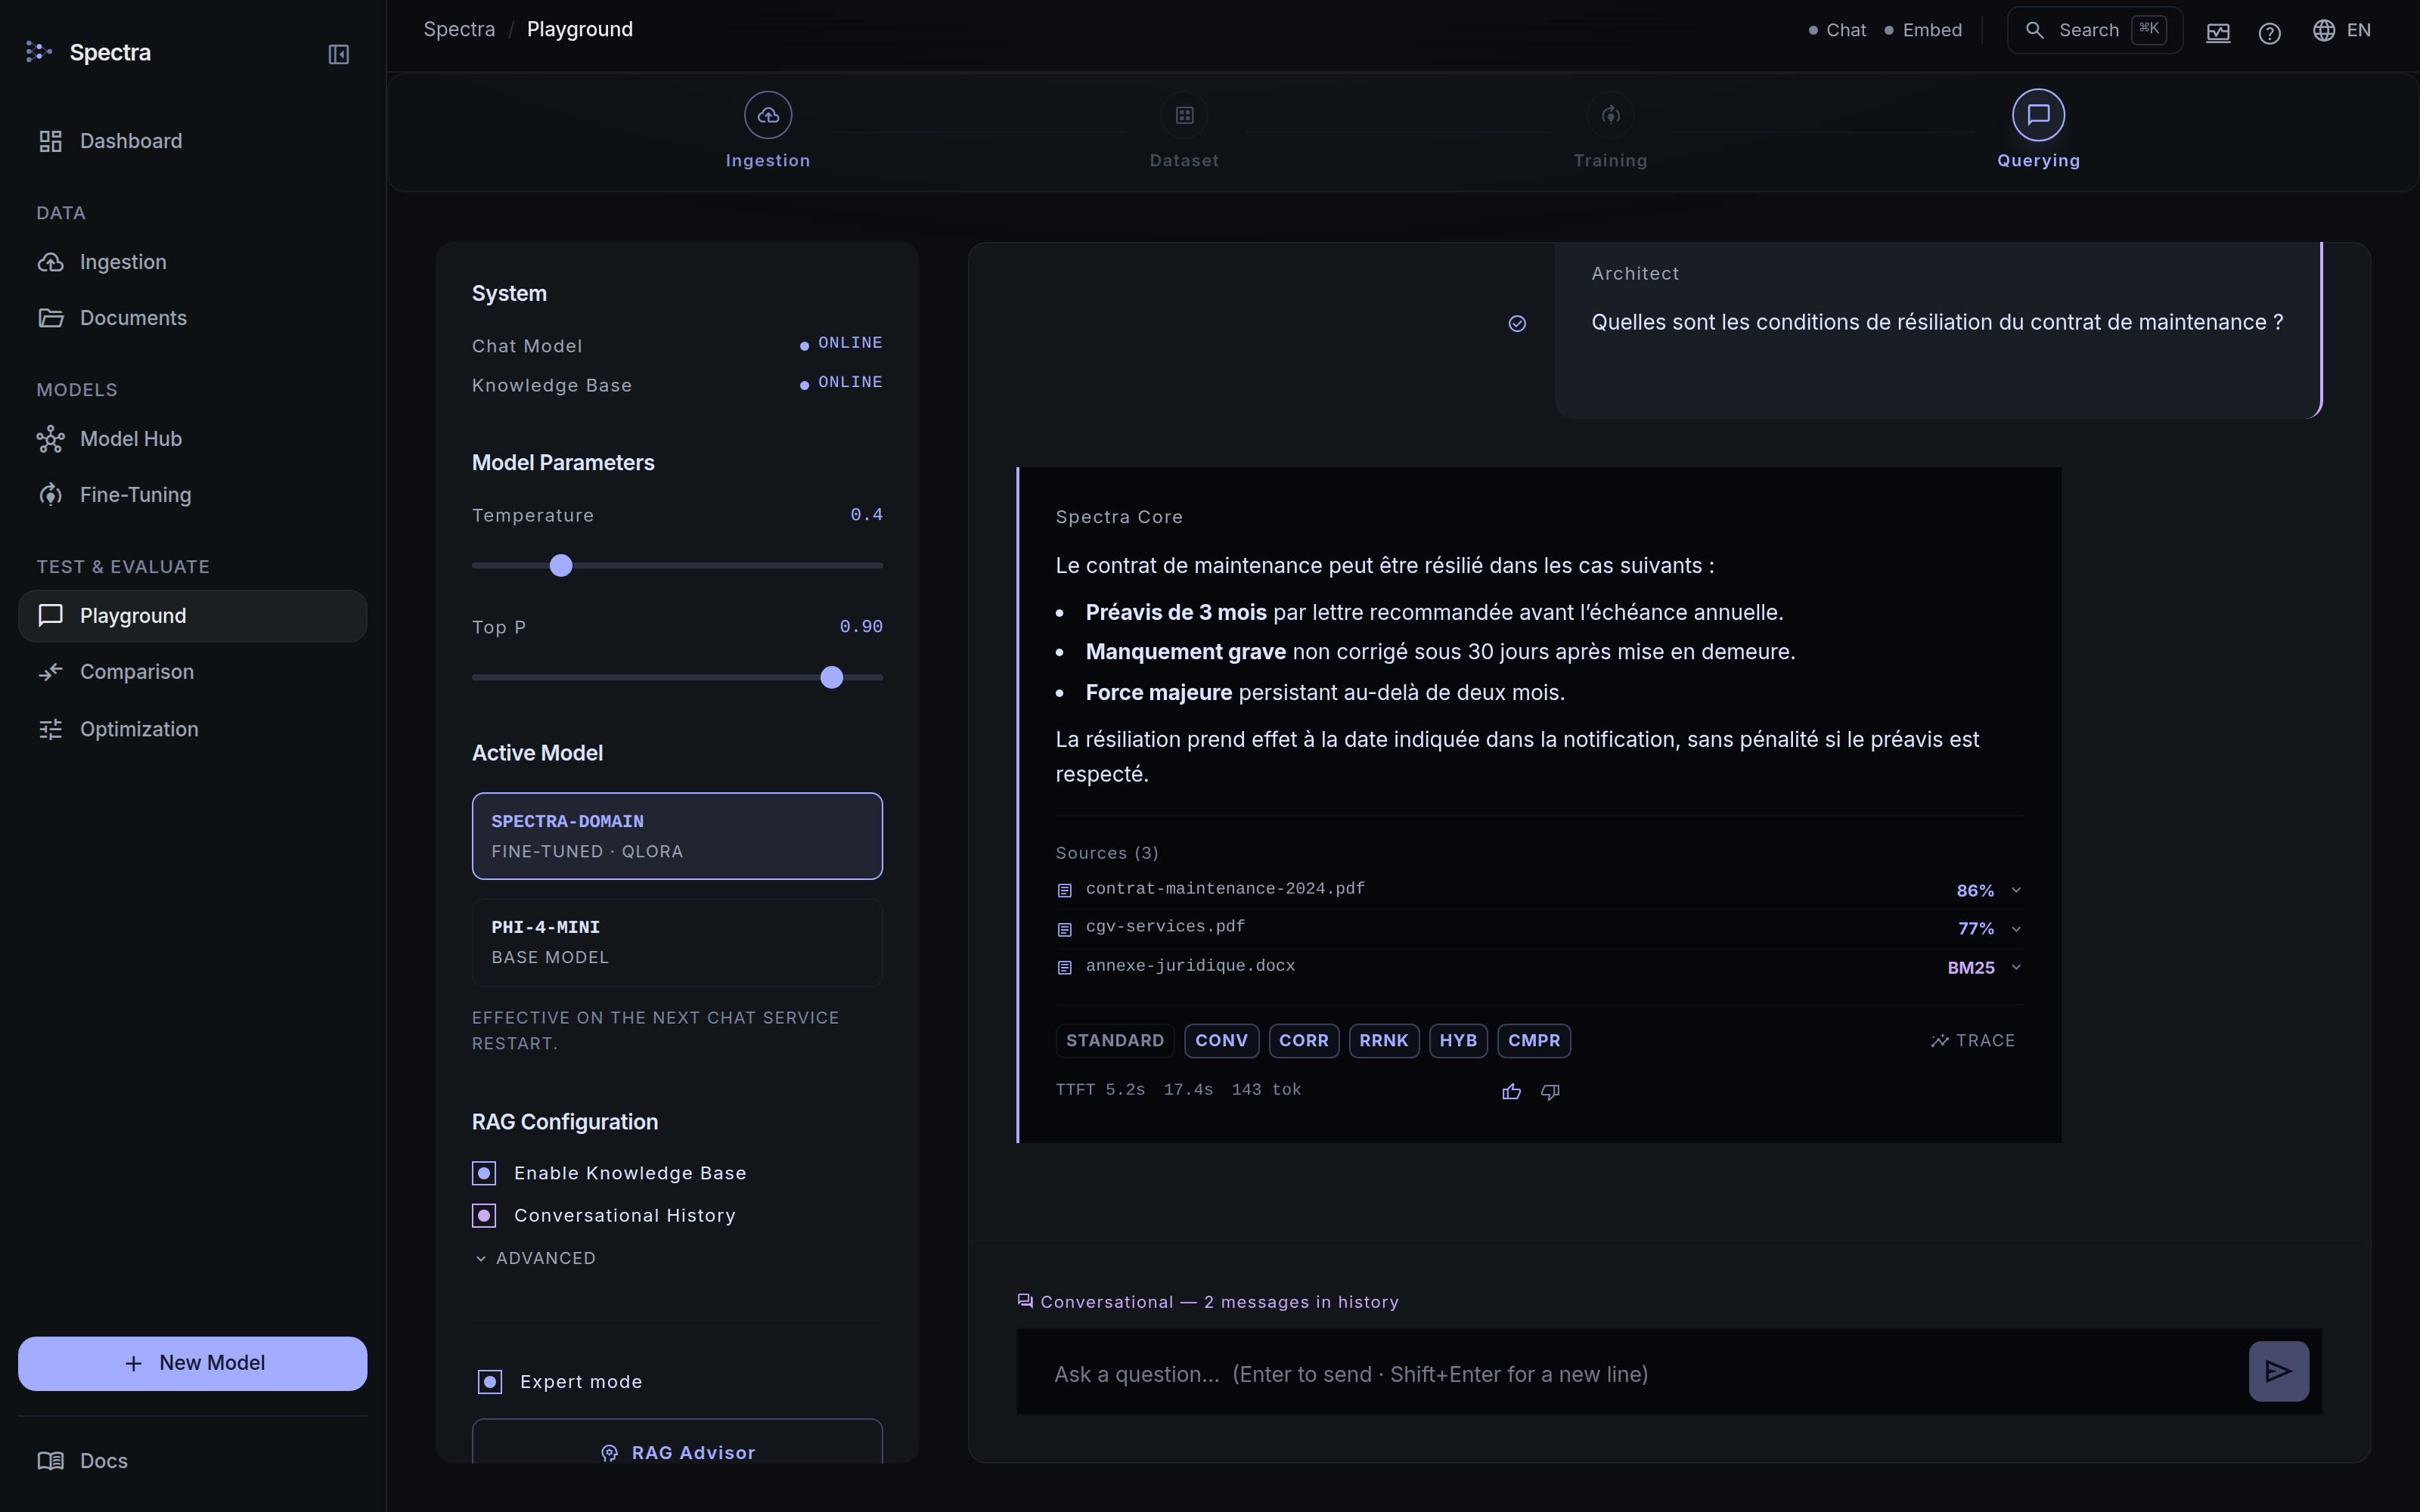Select the PHI-4-MINI base model
The image size is (2420, 1512).
pos(677,942)
